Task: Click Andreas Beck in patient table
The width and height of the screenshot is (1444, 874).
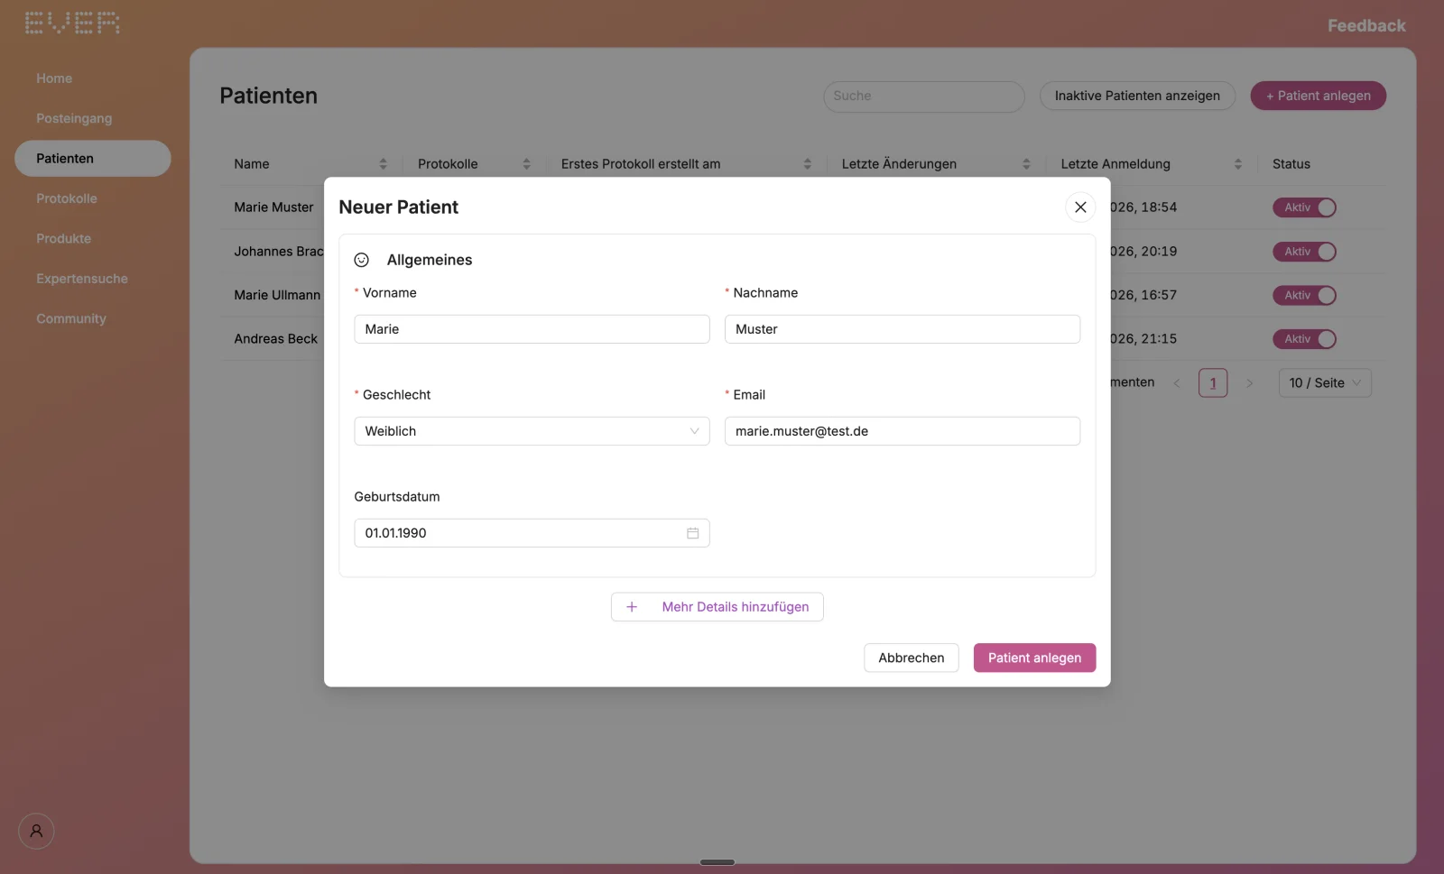Action: click(275, 339)
